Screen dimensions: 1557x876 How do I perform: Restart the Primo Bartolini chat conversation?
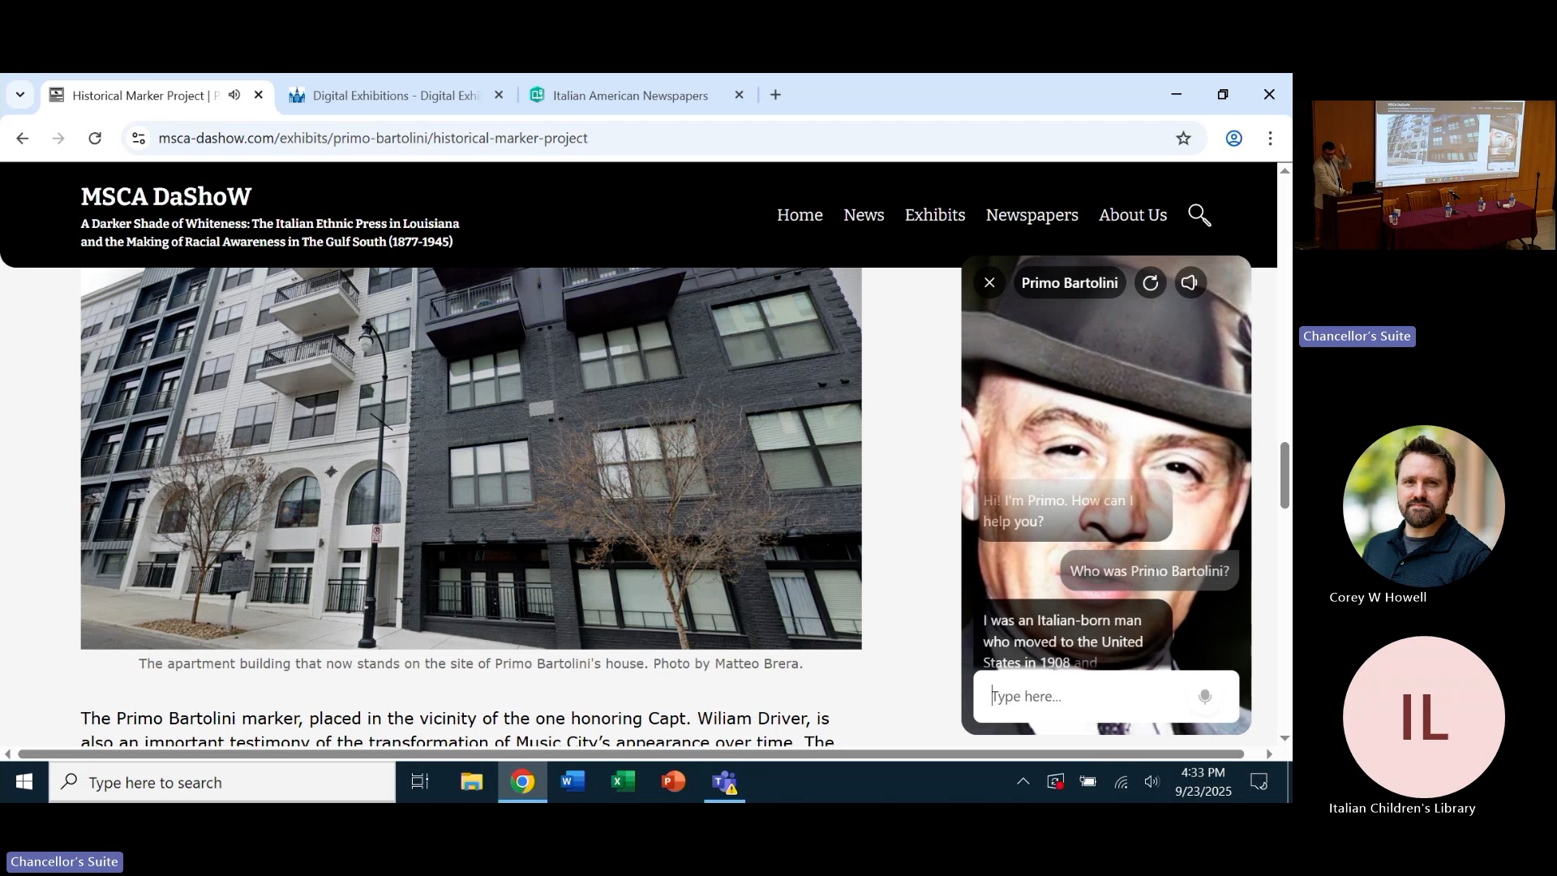coord(1150,283)
